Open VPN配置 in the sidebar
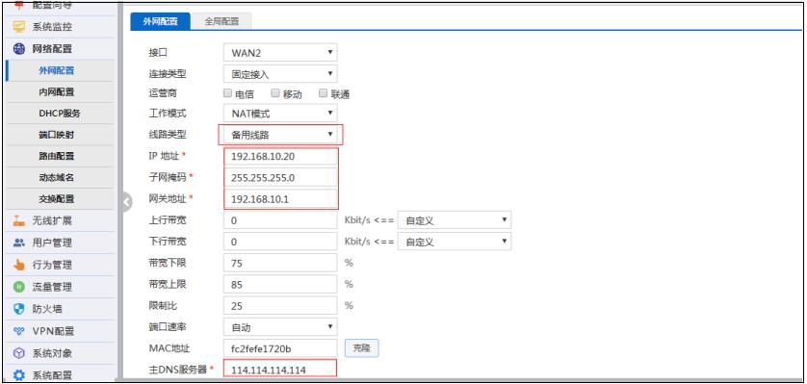 click(x=54, y=331)
